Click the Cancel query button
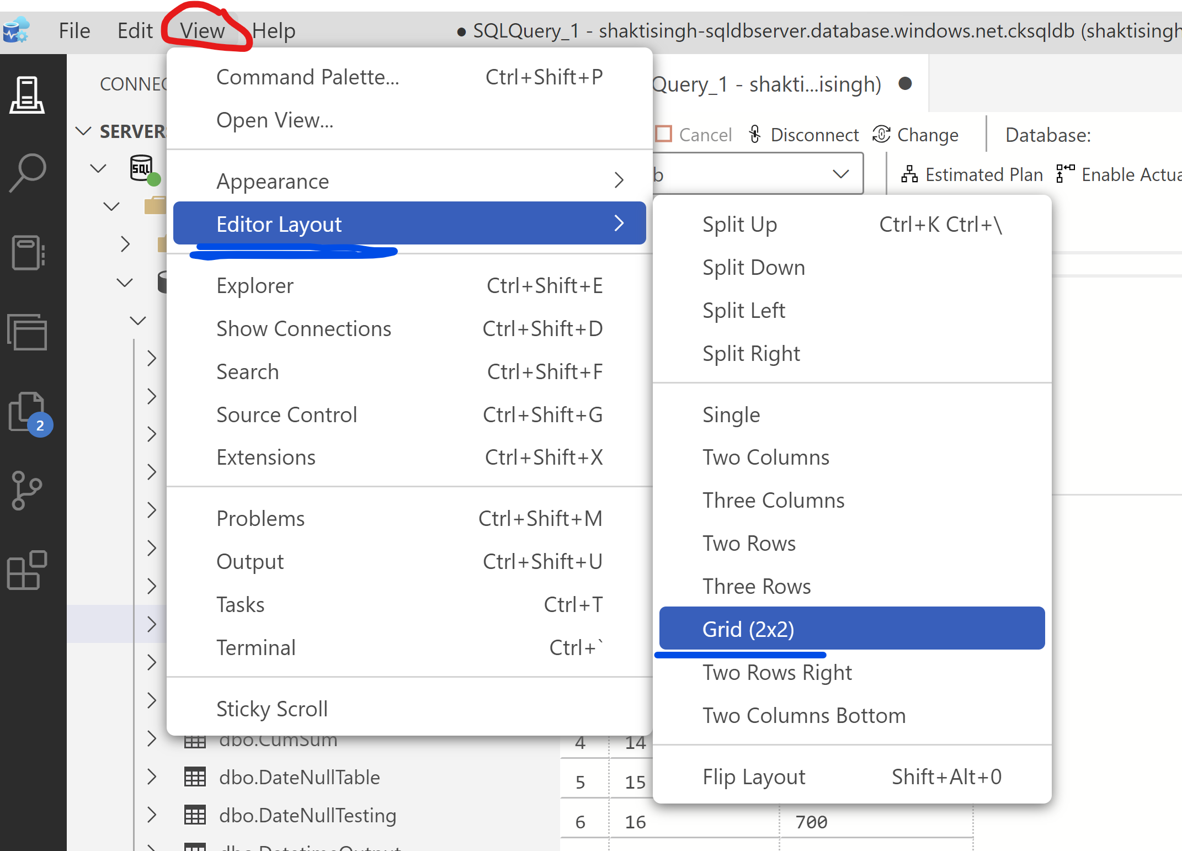The image size is (1182, 851). tap(694, 135)
